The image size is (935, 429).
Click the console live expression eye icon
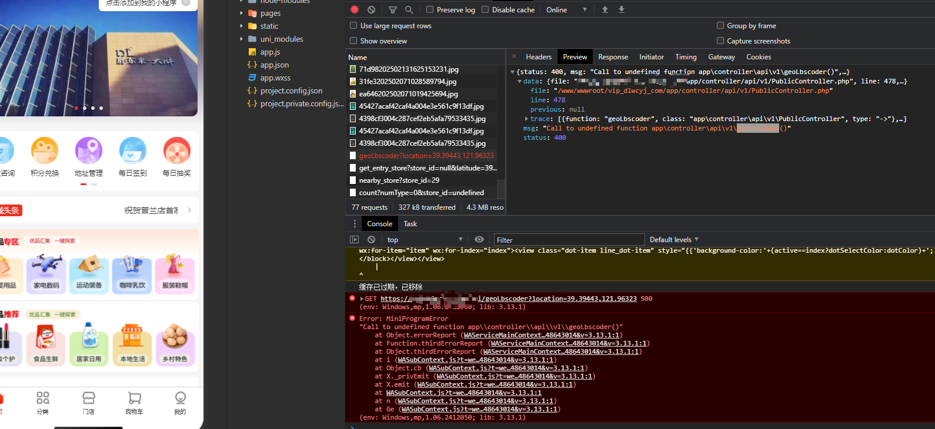[x=479, y=239]
